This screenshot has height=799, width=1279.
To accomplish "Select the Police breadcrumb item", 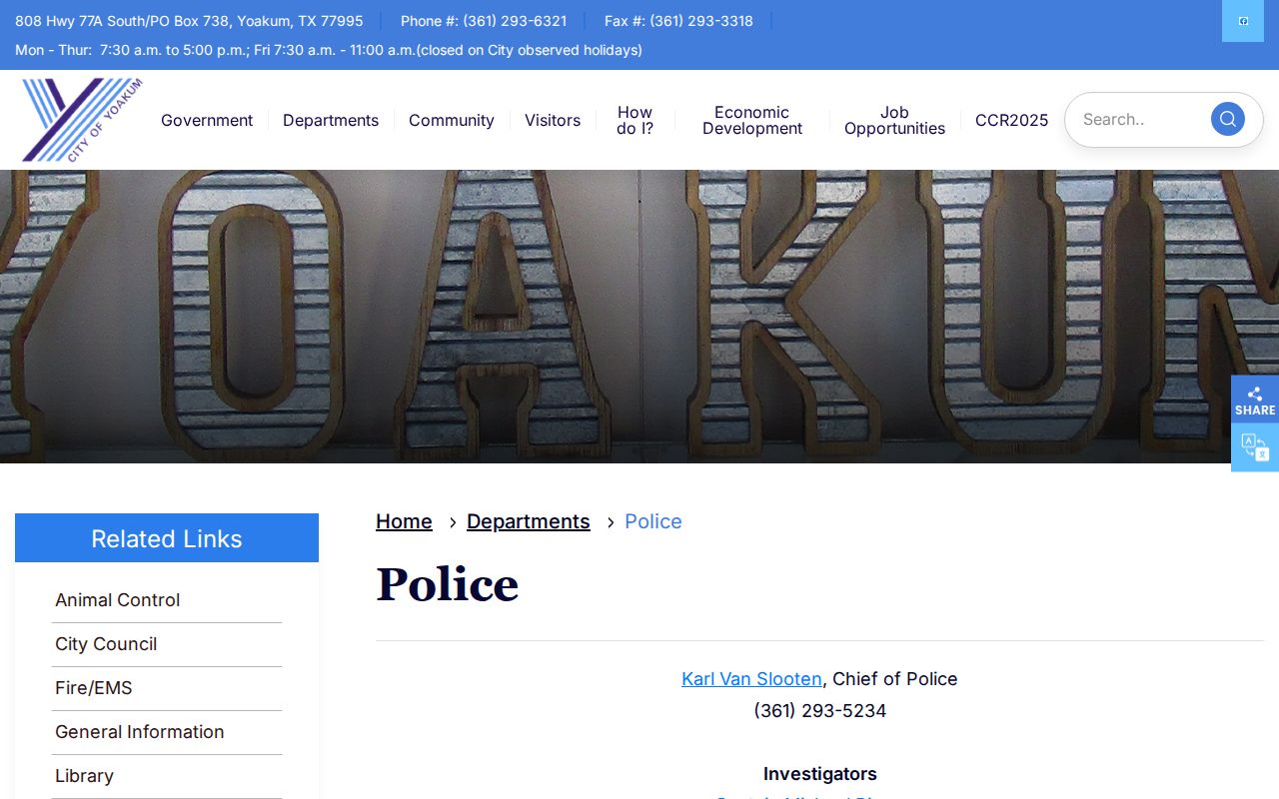I will click(x=653, y=521).
